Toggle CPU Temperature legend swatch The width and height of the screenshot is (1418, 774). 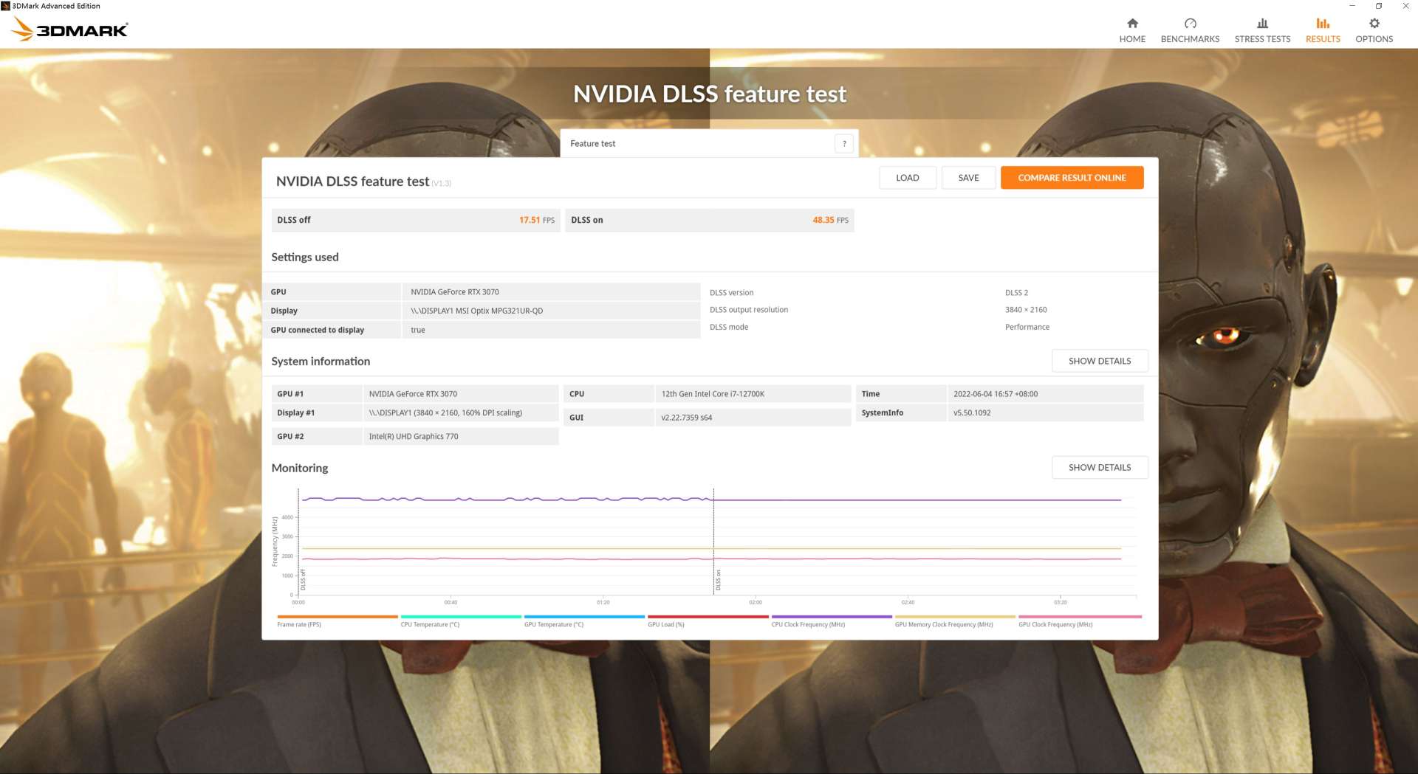[x=461, y=616]
